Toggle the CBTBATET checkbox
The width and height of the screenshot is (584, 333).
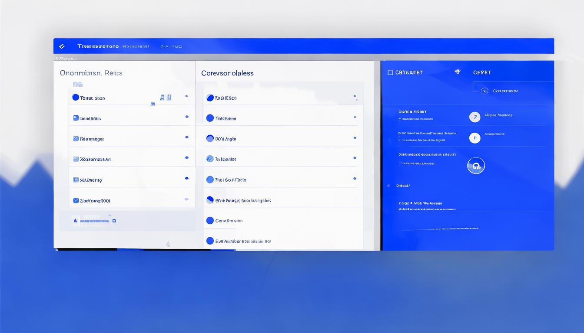tap(390, 72)
